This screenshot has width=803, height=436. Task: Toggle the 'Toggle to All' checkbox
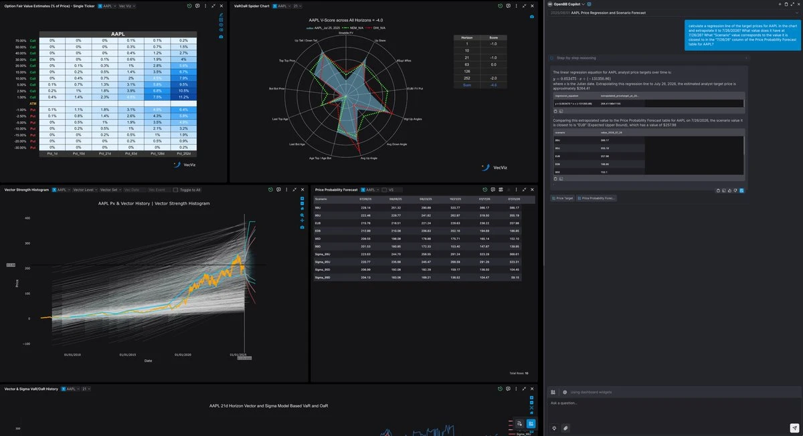click(177, 190)
